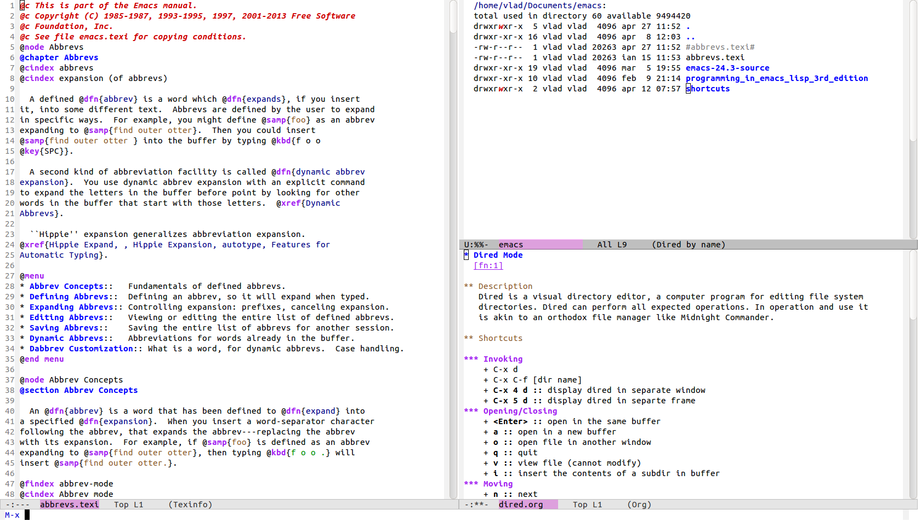The height and width of the screenshot is (527, 921).
Task: Open programming_in_emacs_lisp_3rd_edition directory
Action: click(x=777, y=78)
